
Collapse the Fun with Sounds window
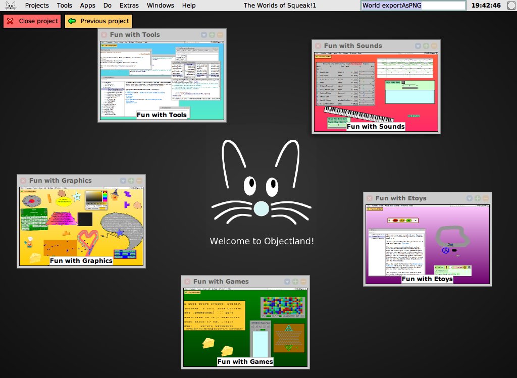[434, 46]
